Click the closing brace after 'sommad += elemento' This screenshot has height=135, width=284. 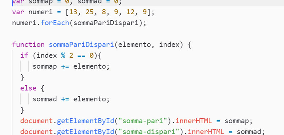[22, 110]
